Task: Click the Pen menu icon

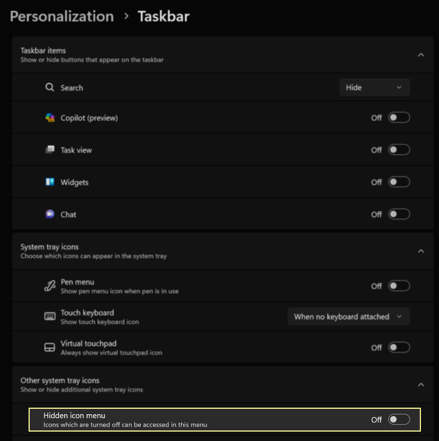Action: pyautogui.click(x=50, y=286)
